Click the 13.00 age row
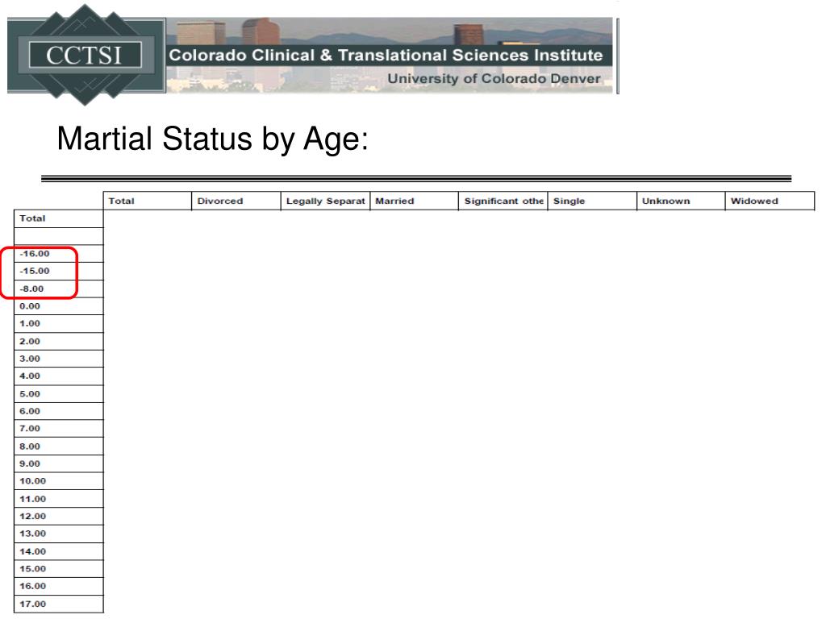The image size is (826, 619). tap(58, 534)
